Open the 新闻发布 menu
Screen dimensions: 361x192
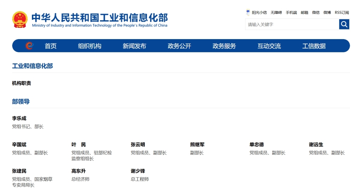point(134,46)
